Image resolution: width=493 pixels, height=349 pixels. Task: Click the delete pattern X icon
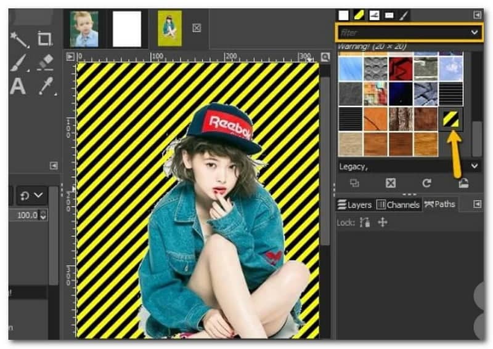[x=390, y=183]
